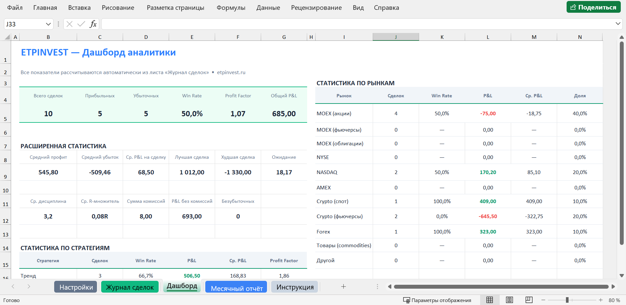Switch to the Журнал сделок sheet

[130, 287]
